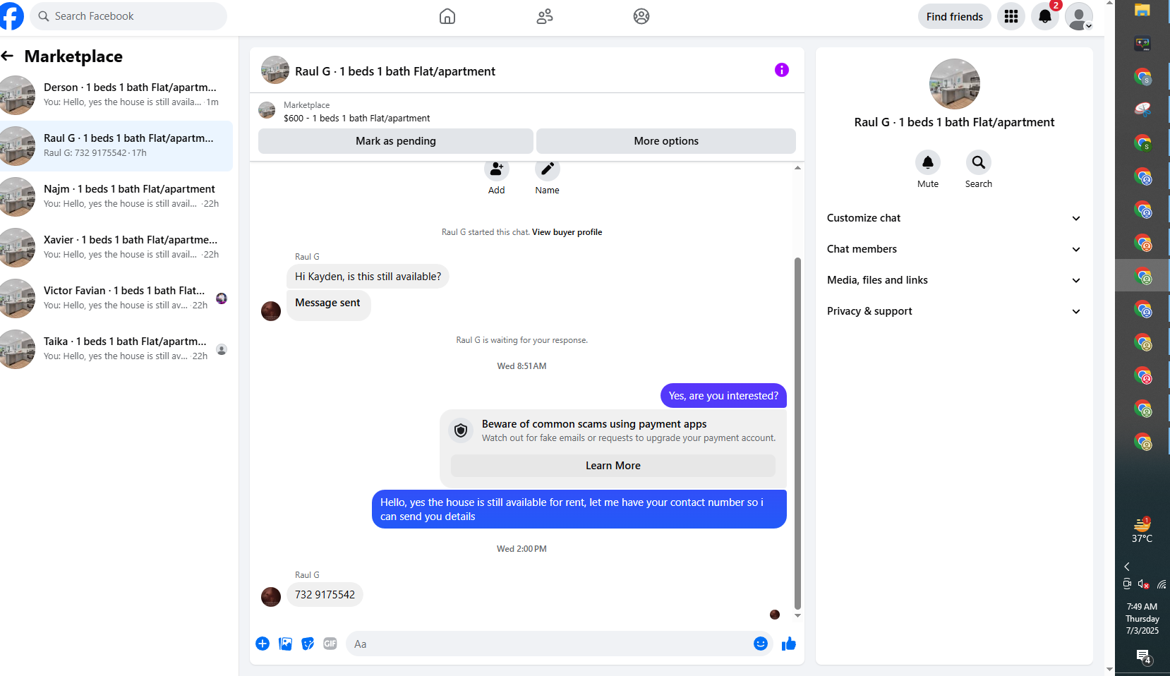Click the 'Yes, are you interested?' message
This screenshot has height=676, width=1170.
pyautogui.click(x=723, y=396)
